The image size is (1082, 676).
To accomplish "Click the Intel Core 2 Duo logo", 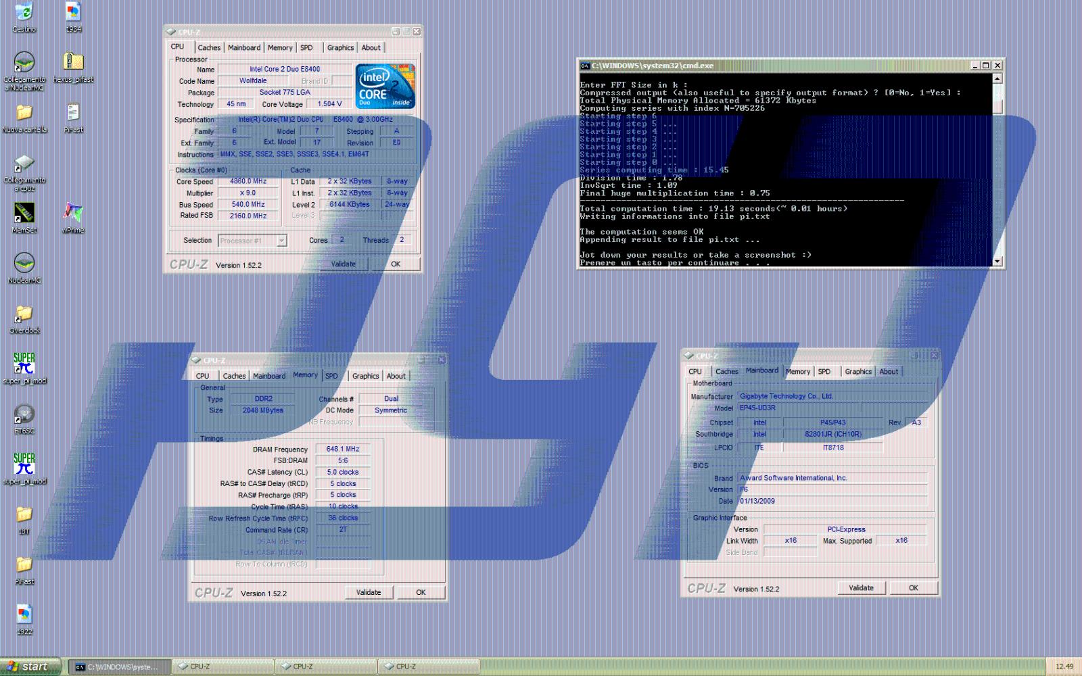I will click(385, 86).
